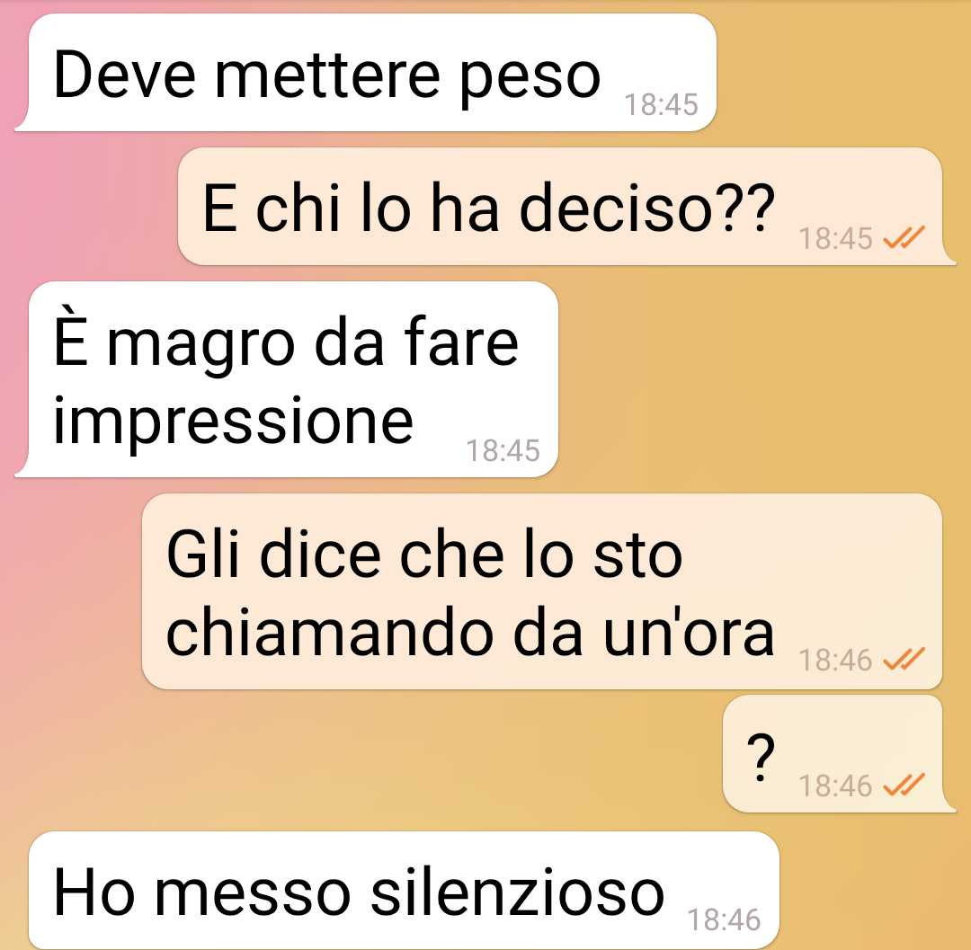Click the word "silenzioso" in last message

click(x=517, y=892)
